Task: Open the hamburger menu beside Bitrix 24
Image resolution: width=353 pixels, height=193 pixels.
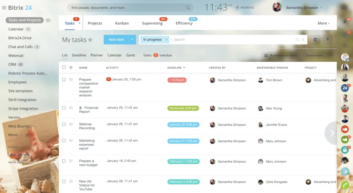Action: point(4,8)
